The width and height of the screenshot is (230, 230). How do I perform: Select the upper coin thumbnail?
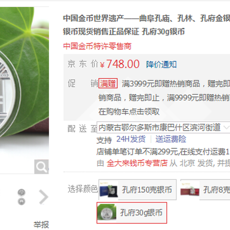(22, 193)
